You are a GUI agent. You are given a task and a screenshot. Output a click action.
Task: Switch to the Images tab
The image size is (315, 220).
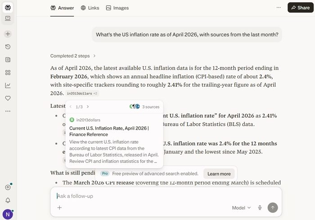117,8
